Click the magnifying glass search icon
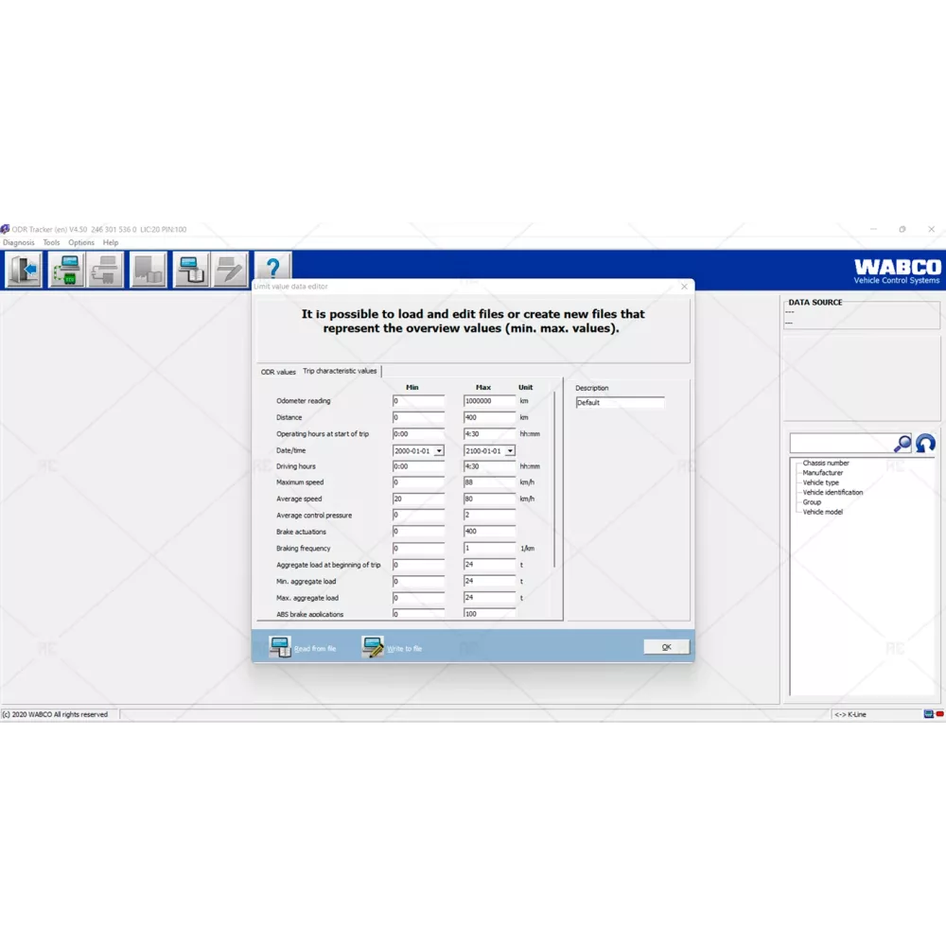The width and height of the screenshot is (946, 946). pos(902,444)
